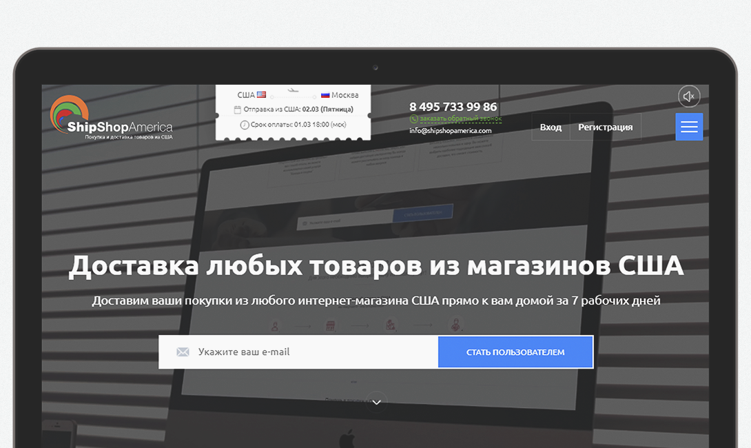Click the scroll-down chevron circle
The width and height of the screenshot is (751, 448).
coord(376,402)
